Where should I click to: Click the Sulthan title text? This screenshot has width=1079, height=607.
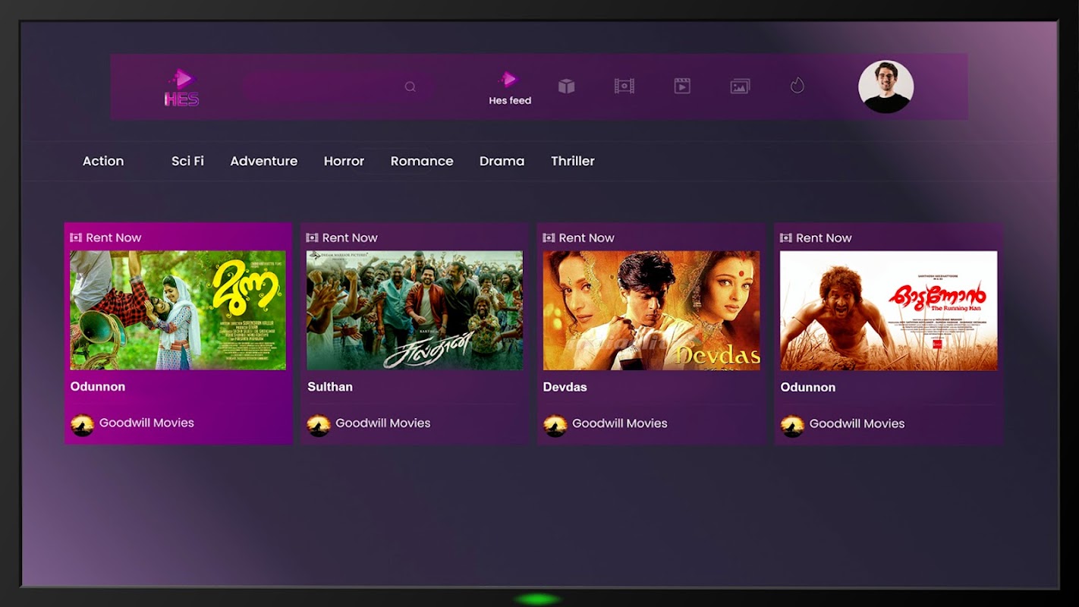[330, 387]
